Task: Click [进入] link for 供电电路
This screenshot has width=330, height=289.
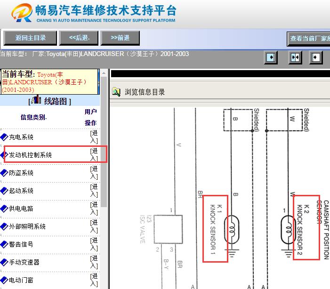Action: pyautogui.click(x=94, y=209)
